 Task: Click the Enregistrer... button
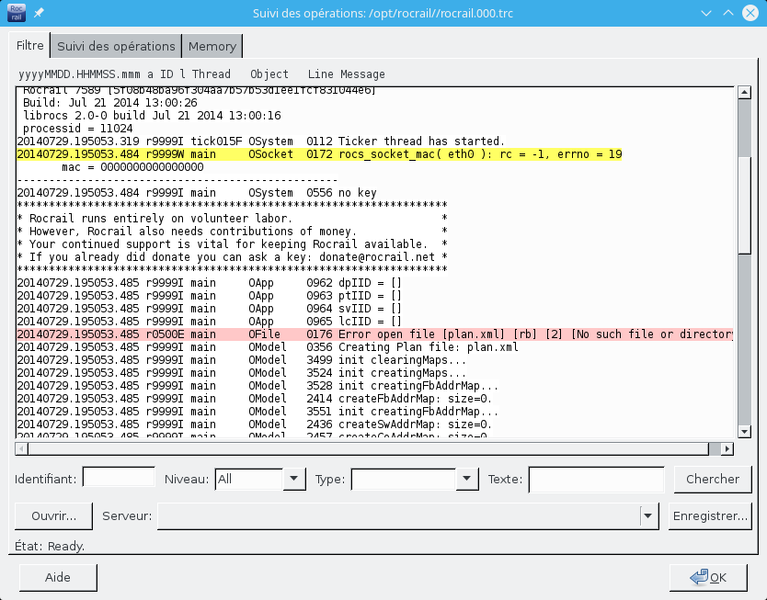pos(710,516)
